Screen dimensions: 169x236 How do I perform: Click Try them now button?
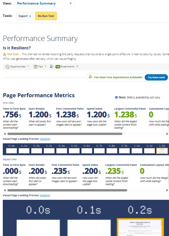click(156, 77)
